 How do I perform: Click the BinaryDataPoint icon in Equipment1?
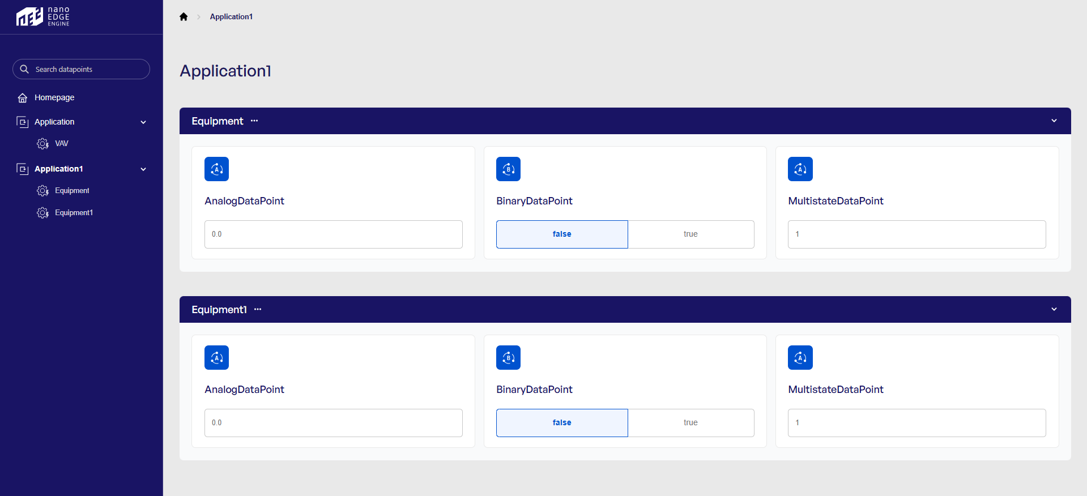tap(508, 357)
